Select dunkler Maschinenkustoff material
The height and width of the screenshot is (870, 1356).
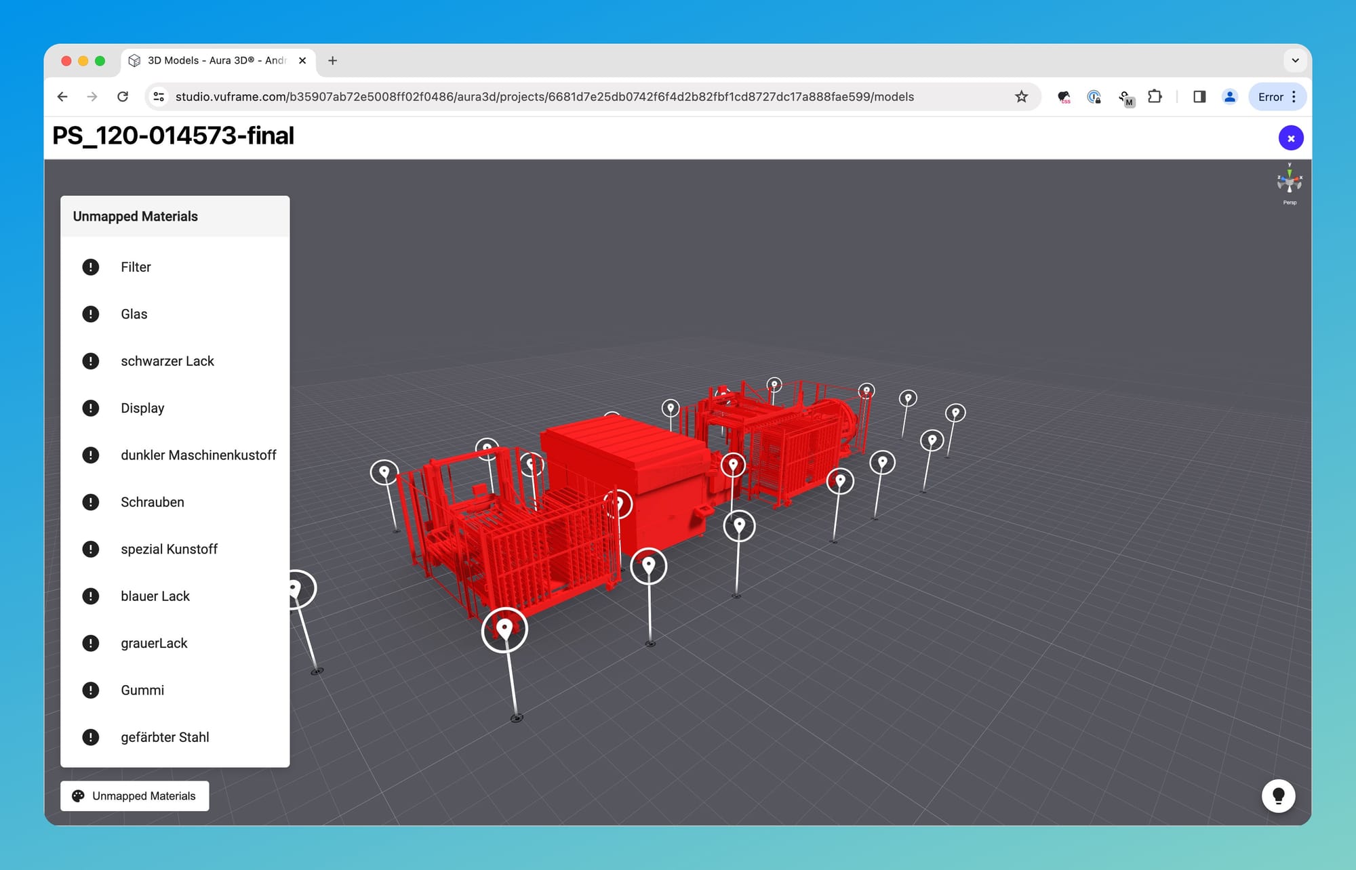[x=175, y=455]
